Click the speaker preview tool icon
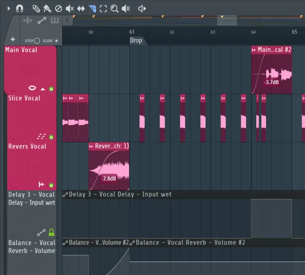 [x=142, y=9]
